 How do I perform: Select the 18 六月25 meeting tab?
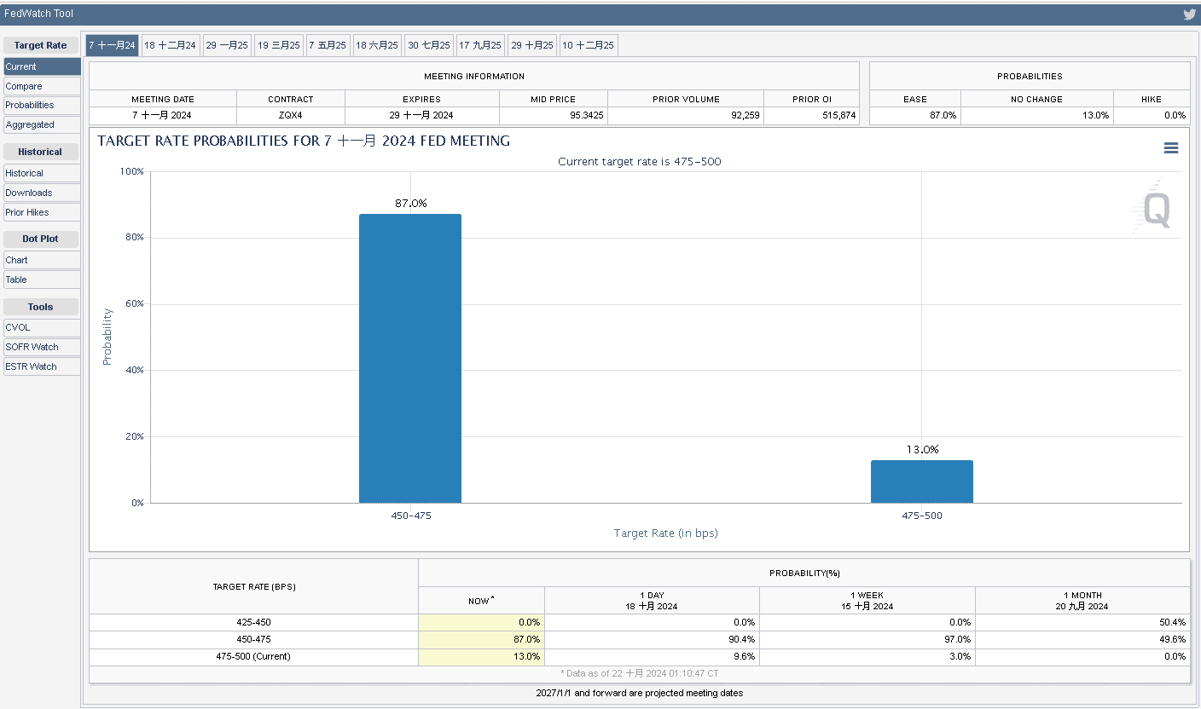377,45
